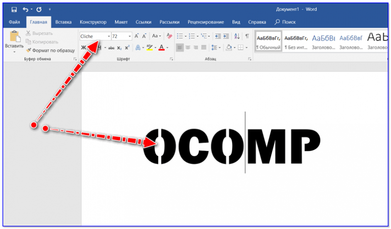The height and width of the screenshot is (229, 391).
Task: Click the Копировать button
Action: 42,42
